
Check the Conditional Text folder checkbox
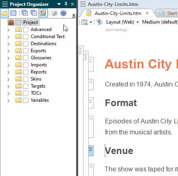[26, 37]
